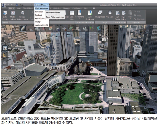The image size is (160, 127).
Task: Click the Paste clipboard icon
Action: 130,13
